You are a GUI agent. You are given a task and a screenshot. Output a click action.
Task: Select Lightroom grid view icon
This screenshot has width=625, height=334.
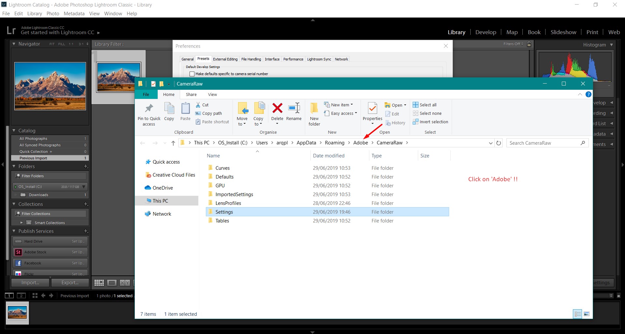click(x=99, y=283)
